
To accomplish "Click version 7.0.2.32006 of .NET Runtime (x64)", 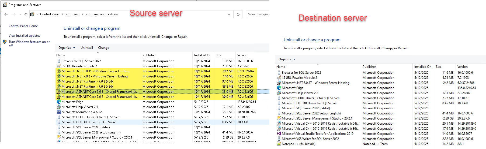I will point(245,81).
